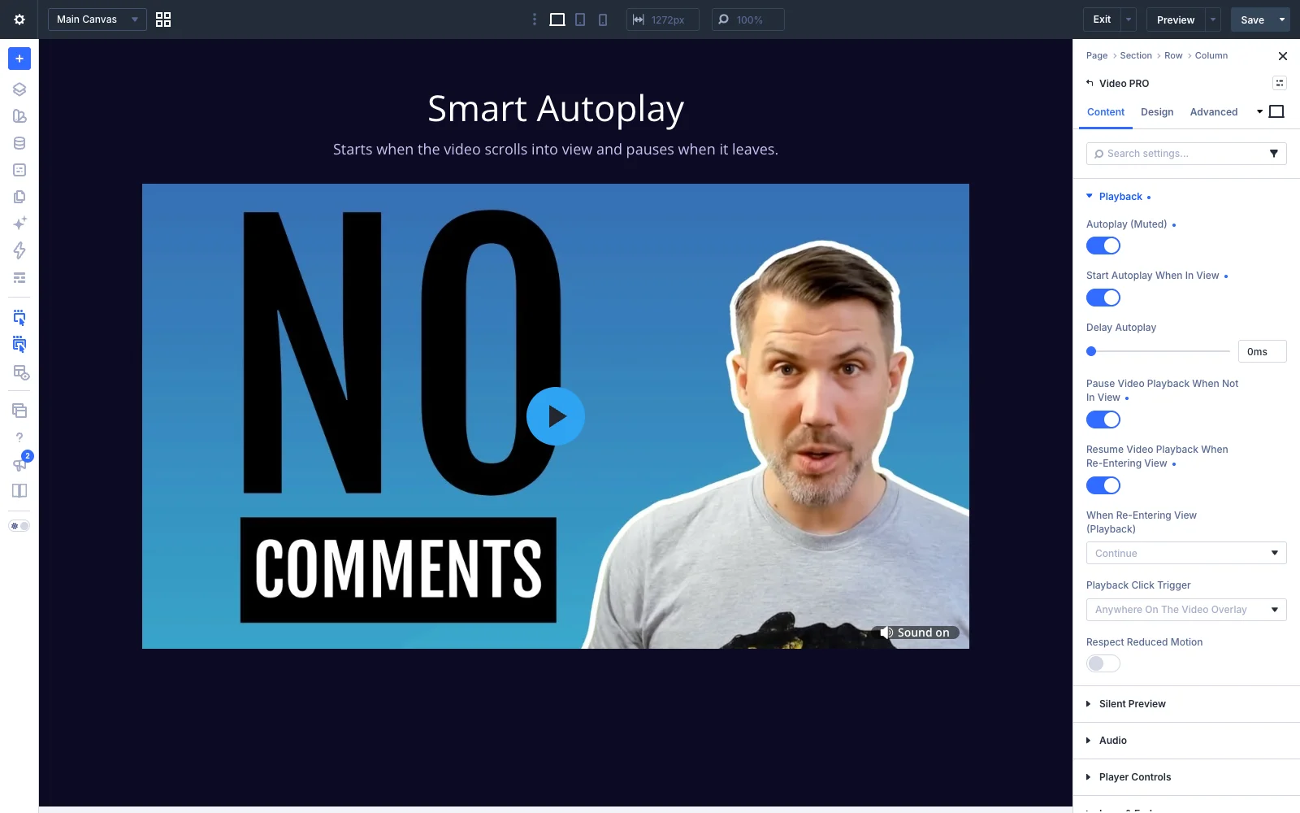Go back using Video PRO arrow

point(1090,83)
